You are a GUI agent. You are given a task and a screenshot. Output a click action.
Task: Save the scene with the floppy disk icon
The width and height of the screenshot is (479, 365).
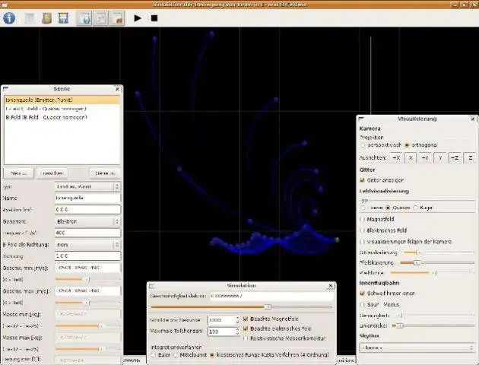point(63,17)
